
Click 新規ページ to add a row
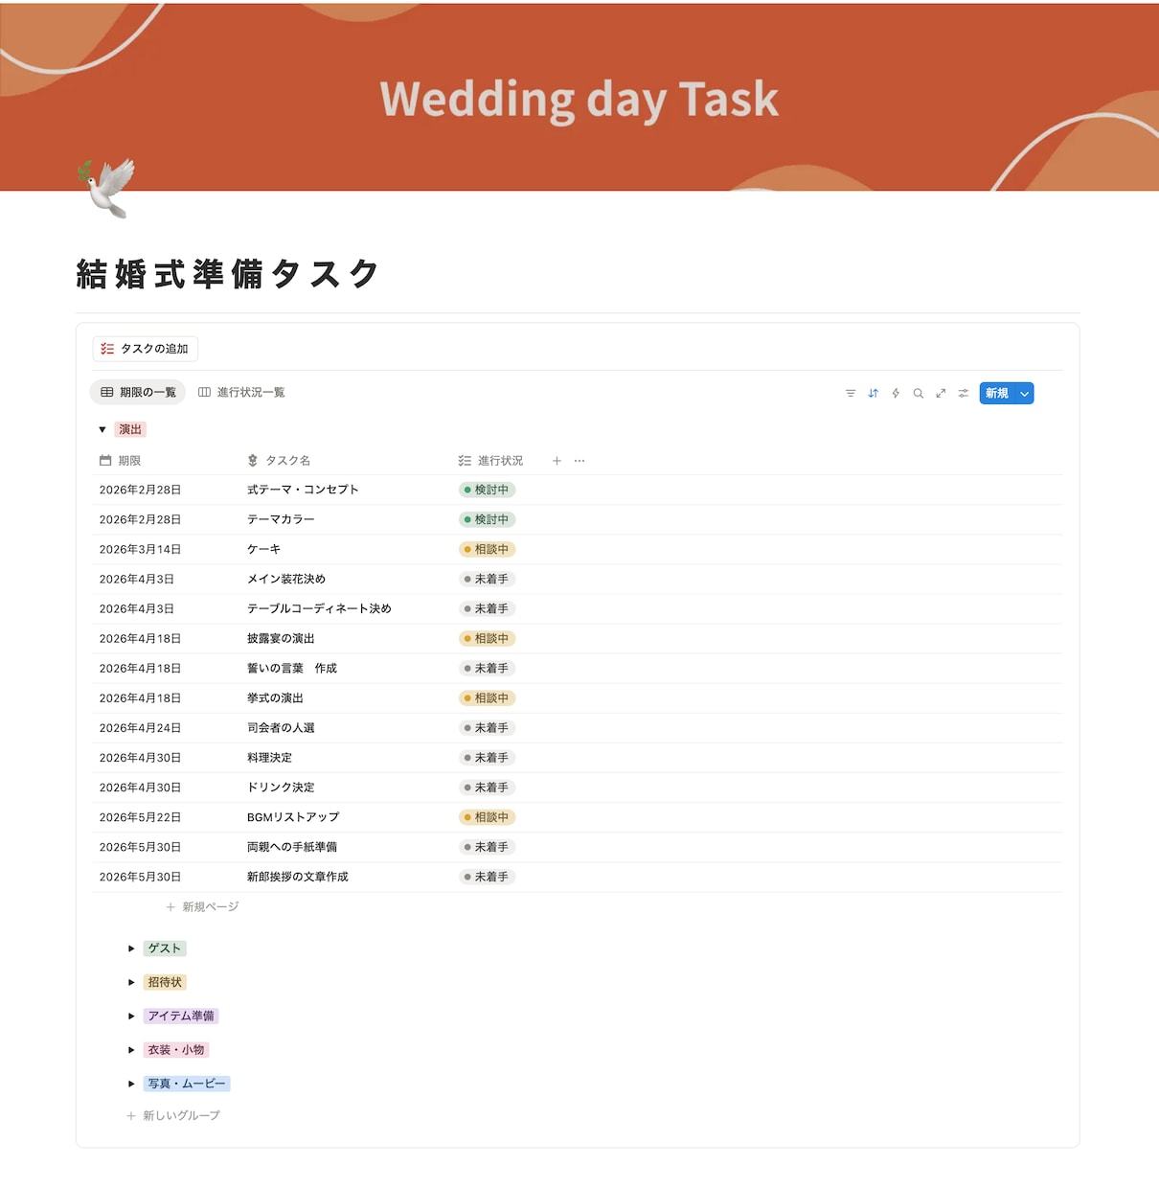[202, 906]
